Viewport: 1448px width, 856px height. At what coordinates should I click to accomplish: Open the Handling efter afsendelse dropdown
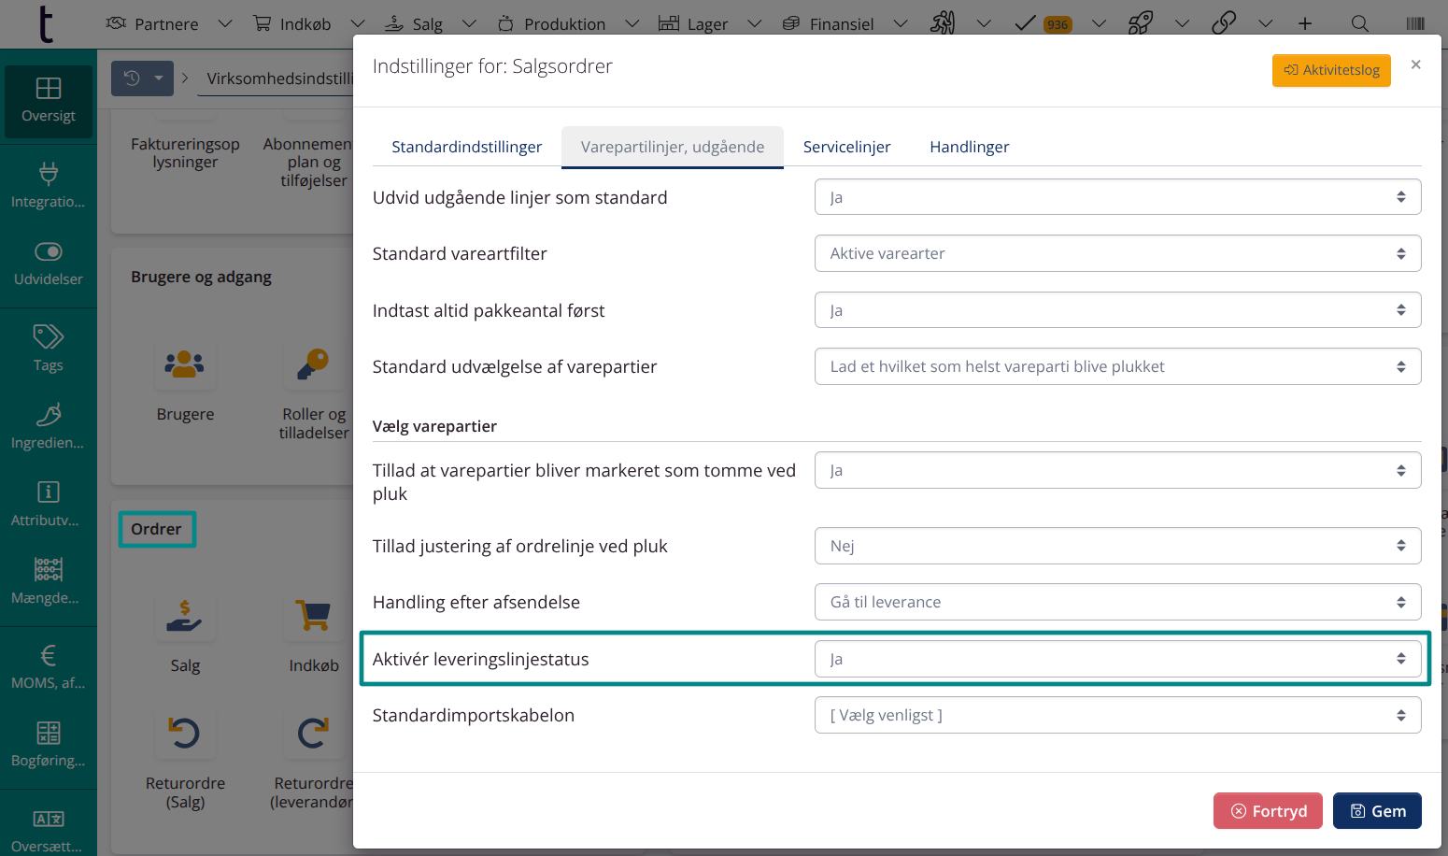click(x=1117, y=603)
